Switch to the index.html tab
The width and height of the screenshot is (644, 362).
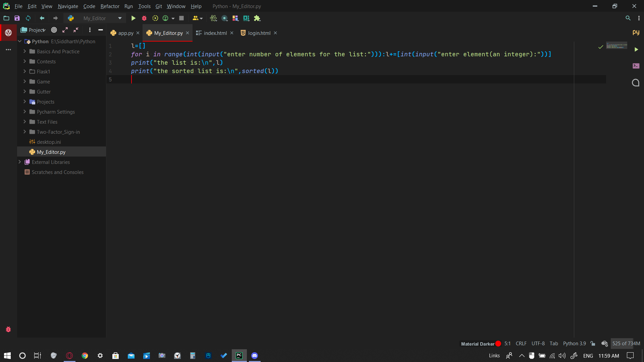tap(215, 33)
